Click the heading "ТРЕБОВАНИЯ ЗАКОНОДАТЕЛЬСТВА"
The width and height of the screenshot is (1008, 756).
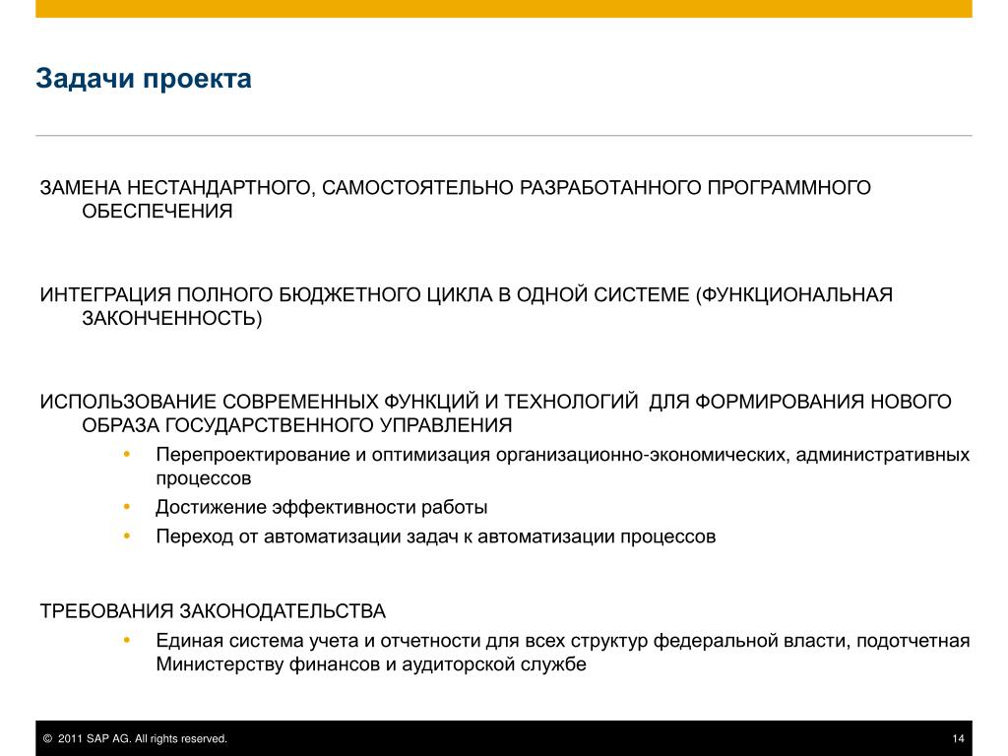tap(213, 610)
